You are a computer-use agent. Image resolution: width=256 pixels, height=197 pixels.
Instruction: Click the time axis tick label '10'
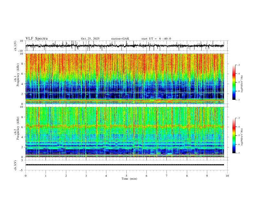227,176
